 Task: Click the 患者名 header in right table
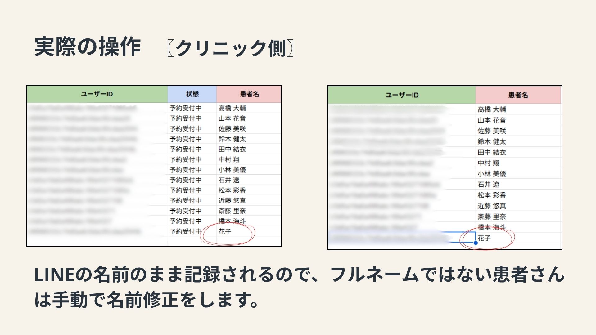518,95
